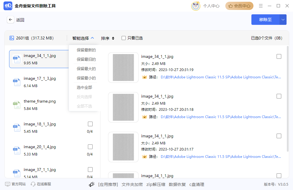Check the file modified at 20:31:19
This screenshot has height=190, width=293.
point(279,56)
